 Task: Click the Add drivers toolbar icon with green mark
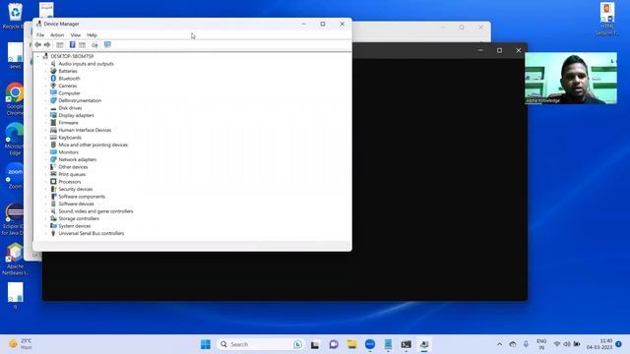[94, 44]
